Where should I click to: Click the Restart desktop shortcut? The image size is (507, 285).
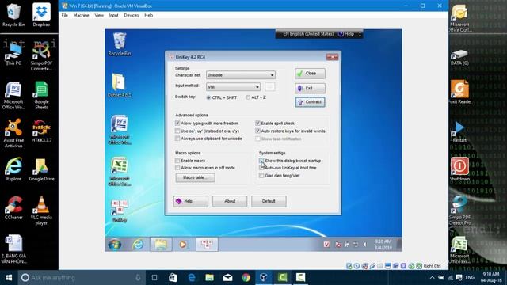[459, 132]
